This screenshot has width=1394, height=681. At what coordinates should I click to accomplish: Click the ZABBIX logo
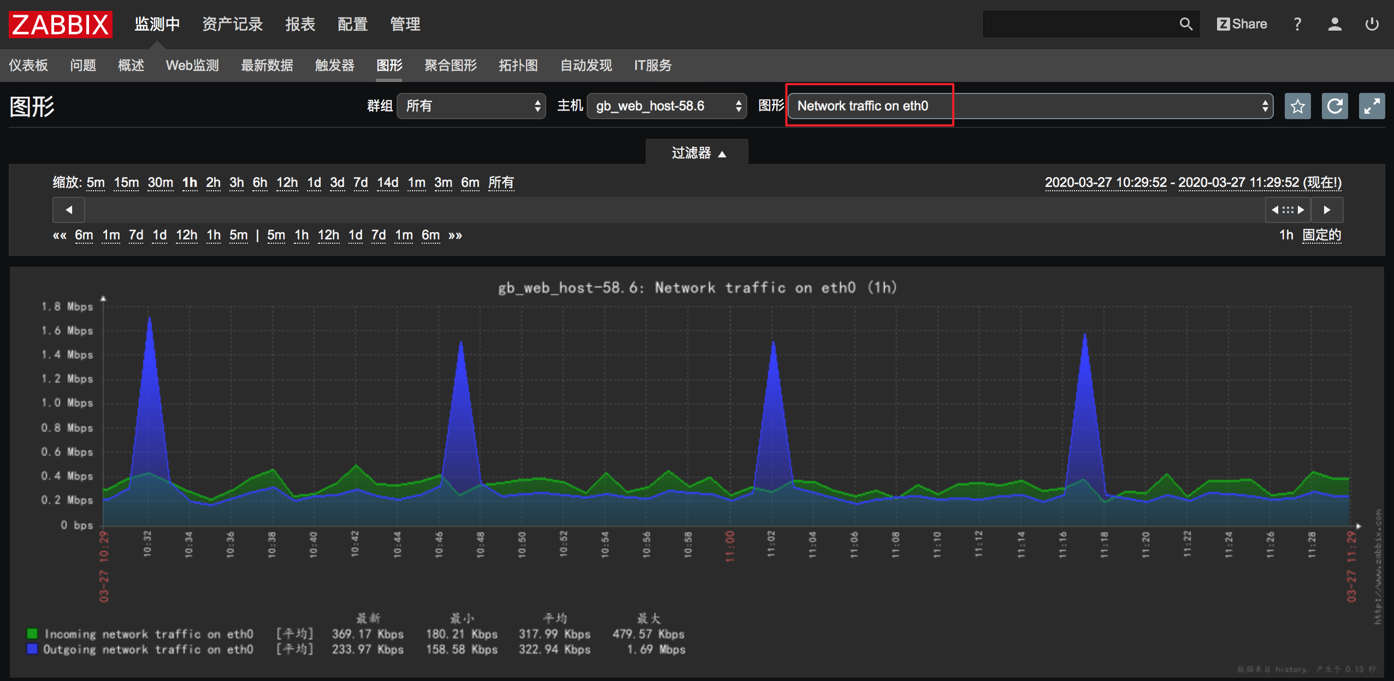pos(61,25)
